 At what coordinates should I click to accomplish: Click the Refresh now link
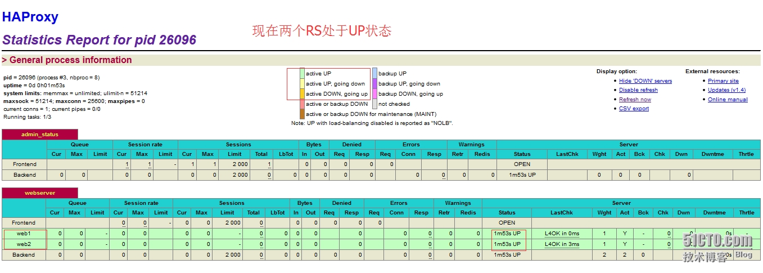tap(635, 100)
